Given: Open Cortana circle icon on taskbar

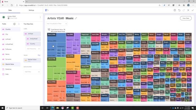Looking at the screenshot, I should pyautogui.click(x=42, y=108).
